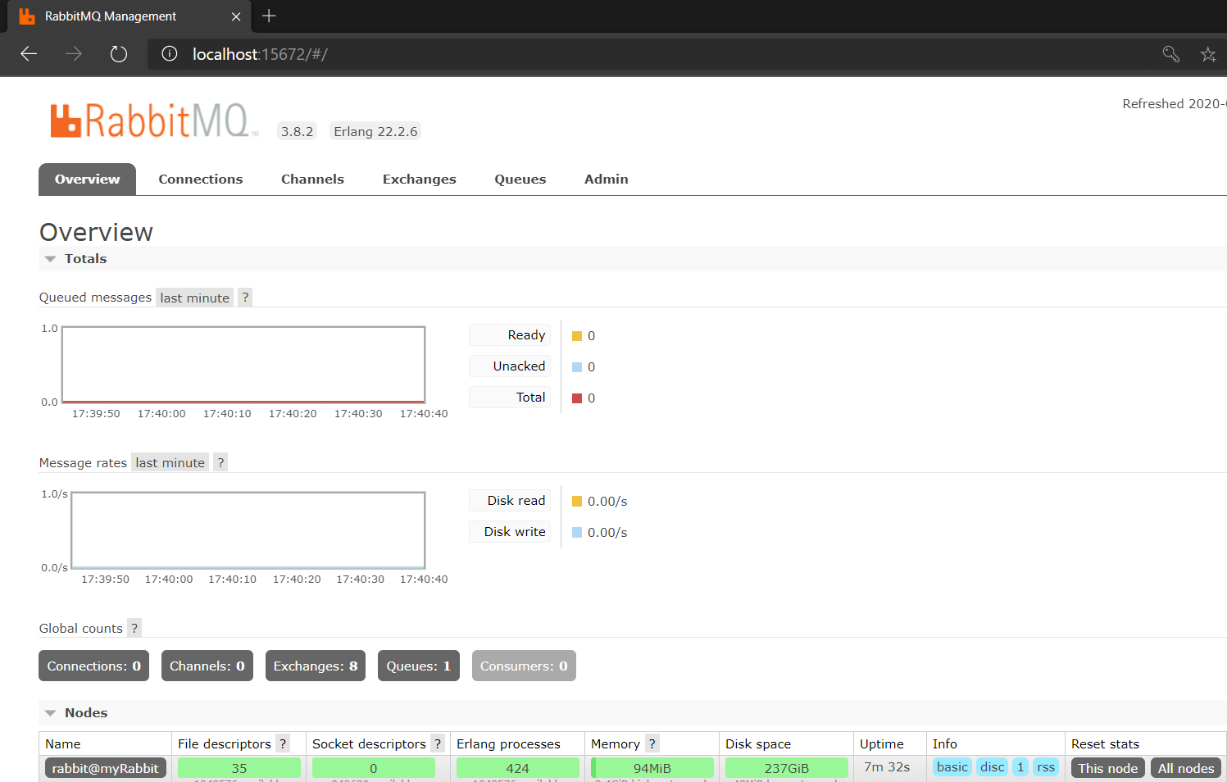Image resolution: width=1227 pixels, height=782 pixels.
Task: Click the password key icon
Action: (1170, 54)
